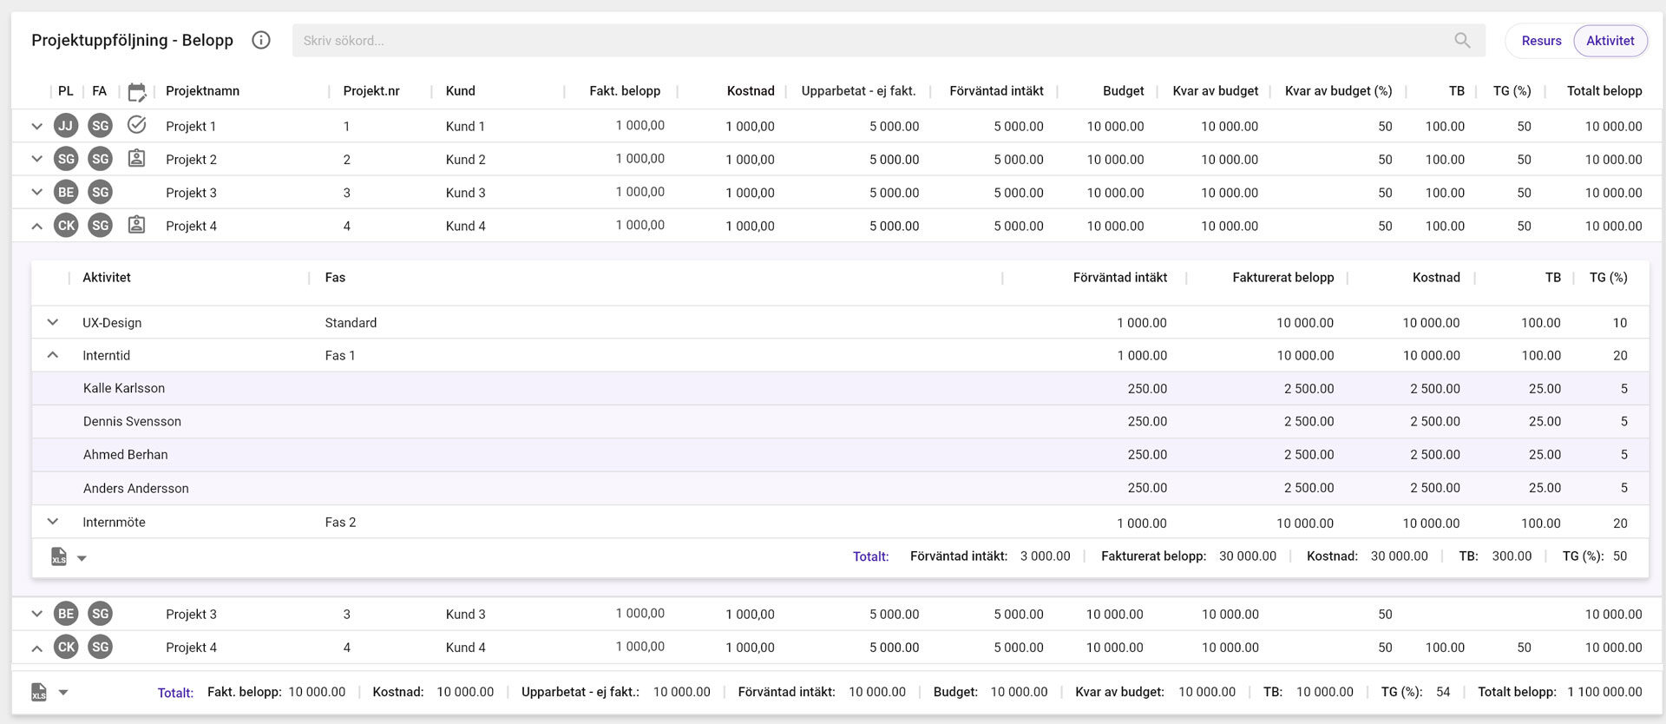
Task: Open the info icon beside Projektuppföljning title
Action: 261,40
